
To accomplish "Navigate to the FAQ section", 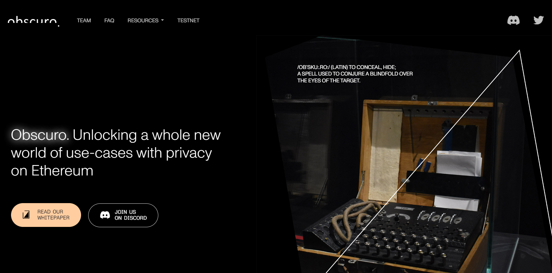I will point(109,21).
